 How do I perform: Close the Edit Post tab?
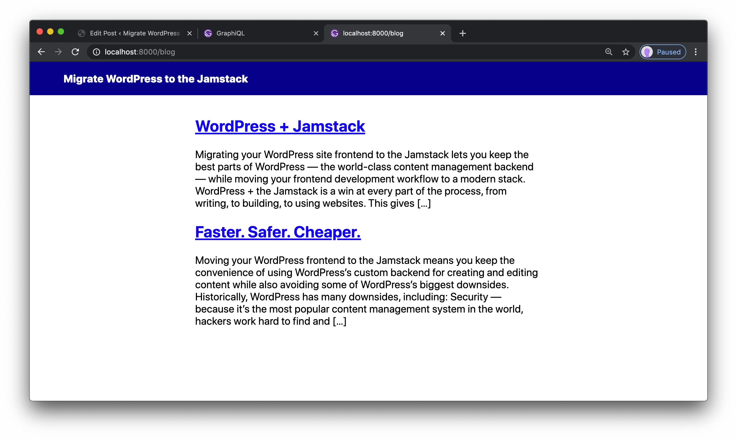[189, 33]
